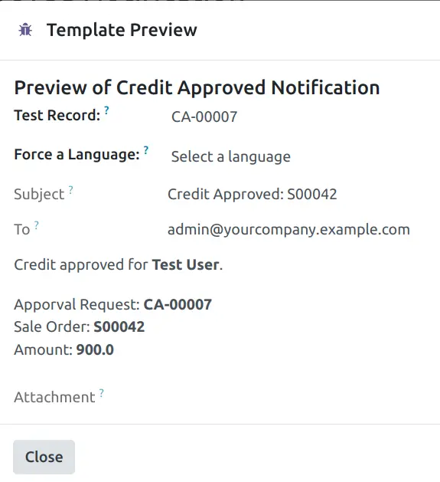
Task: Open the debug bug icon menu
Action: 25,30
